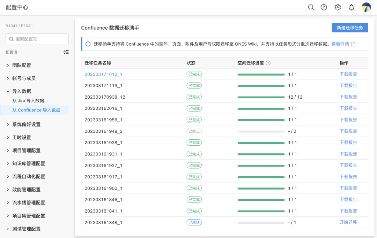Viewport: 377px width, 238px height.
Task: Select task name 202303161848_1
Action: 103,223
